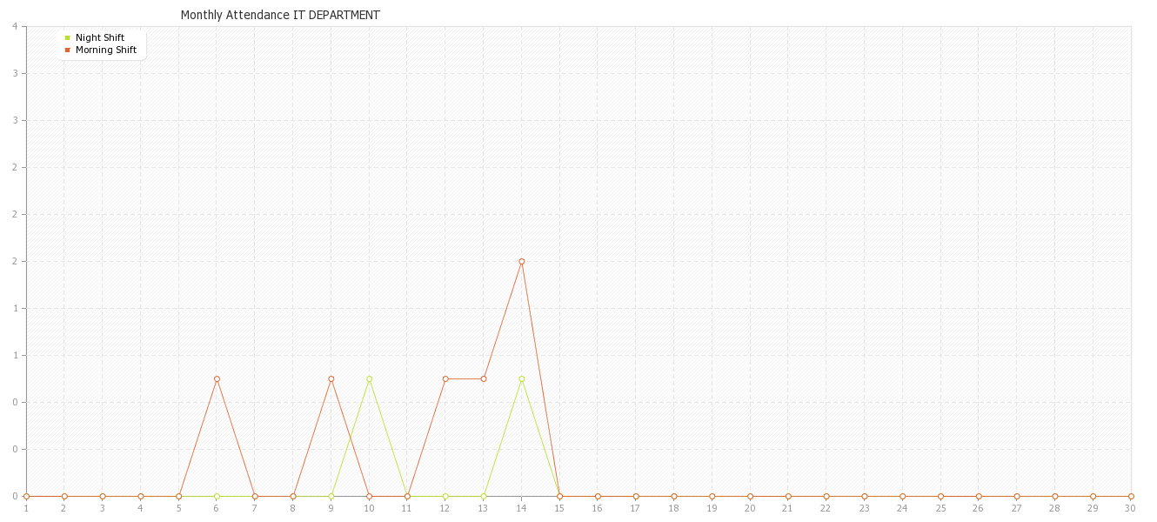1157x522 pixels.
Task: Click the x-axis label for day 25
Action: coord(940,508)
